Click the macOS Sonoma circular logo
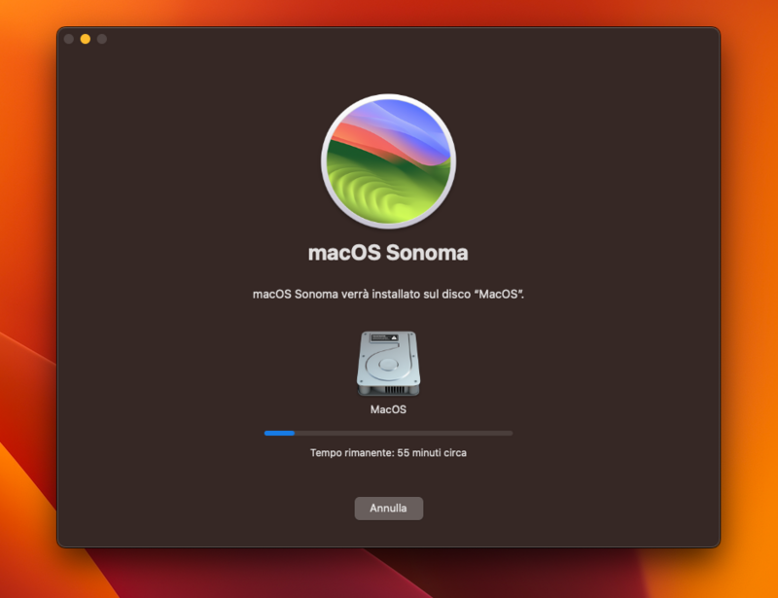 click(x=389, y=158)
